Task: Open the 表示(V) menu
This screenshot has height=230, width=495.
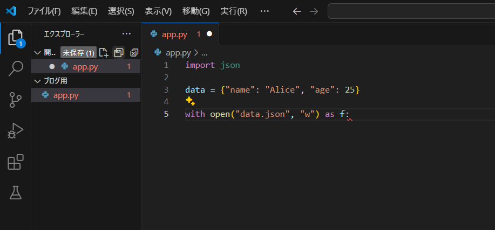Action: (158, 12)
